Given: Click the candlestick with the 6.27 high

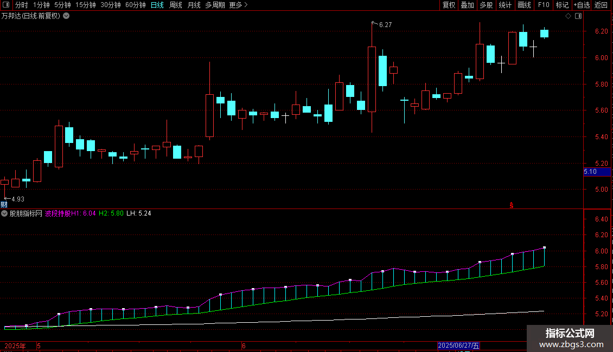Looking at the screenshot, I should pos(372,79).
